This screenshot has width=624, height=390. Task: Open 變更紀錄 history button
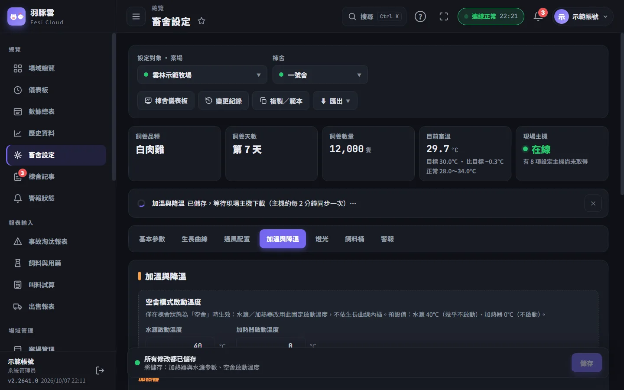(x=223, y=101)
